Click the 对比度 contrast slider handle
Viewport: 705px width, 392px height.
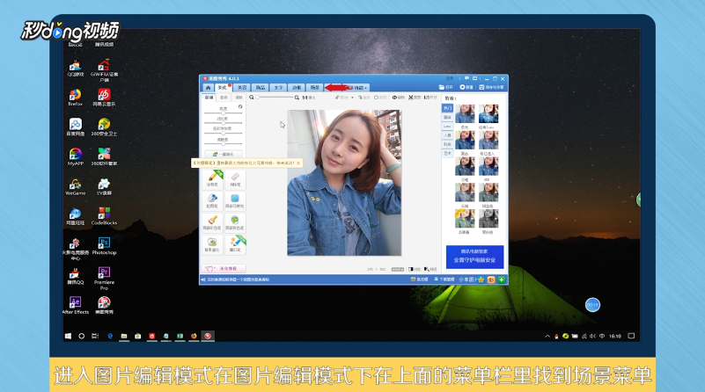(223, 123)
